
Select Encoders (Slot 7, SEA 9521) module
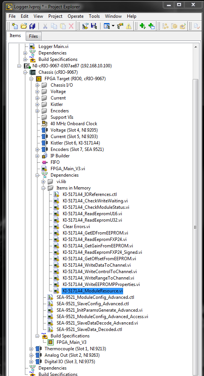tap(77, 149)
